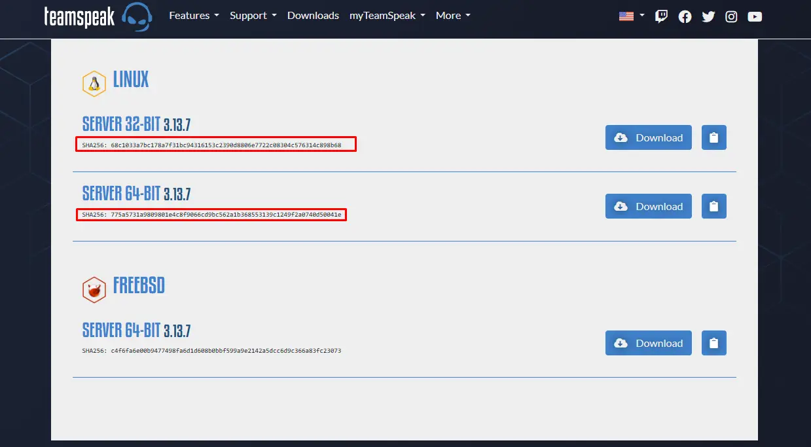The height and width of the screenshot is (447, 811).
Task: Download FreeBSD Server 64-bit 3.13.7
Action: tap(648, 343)
